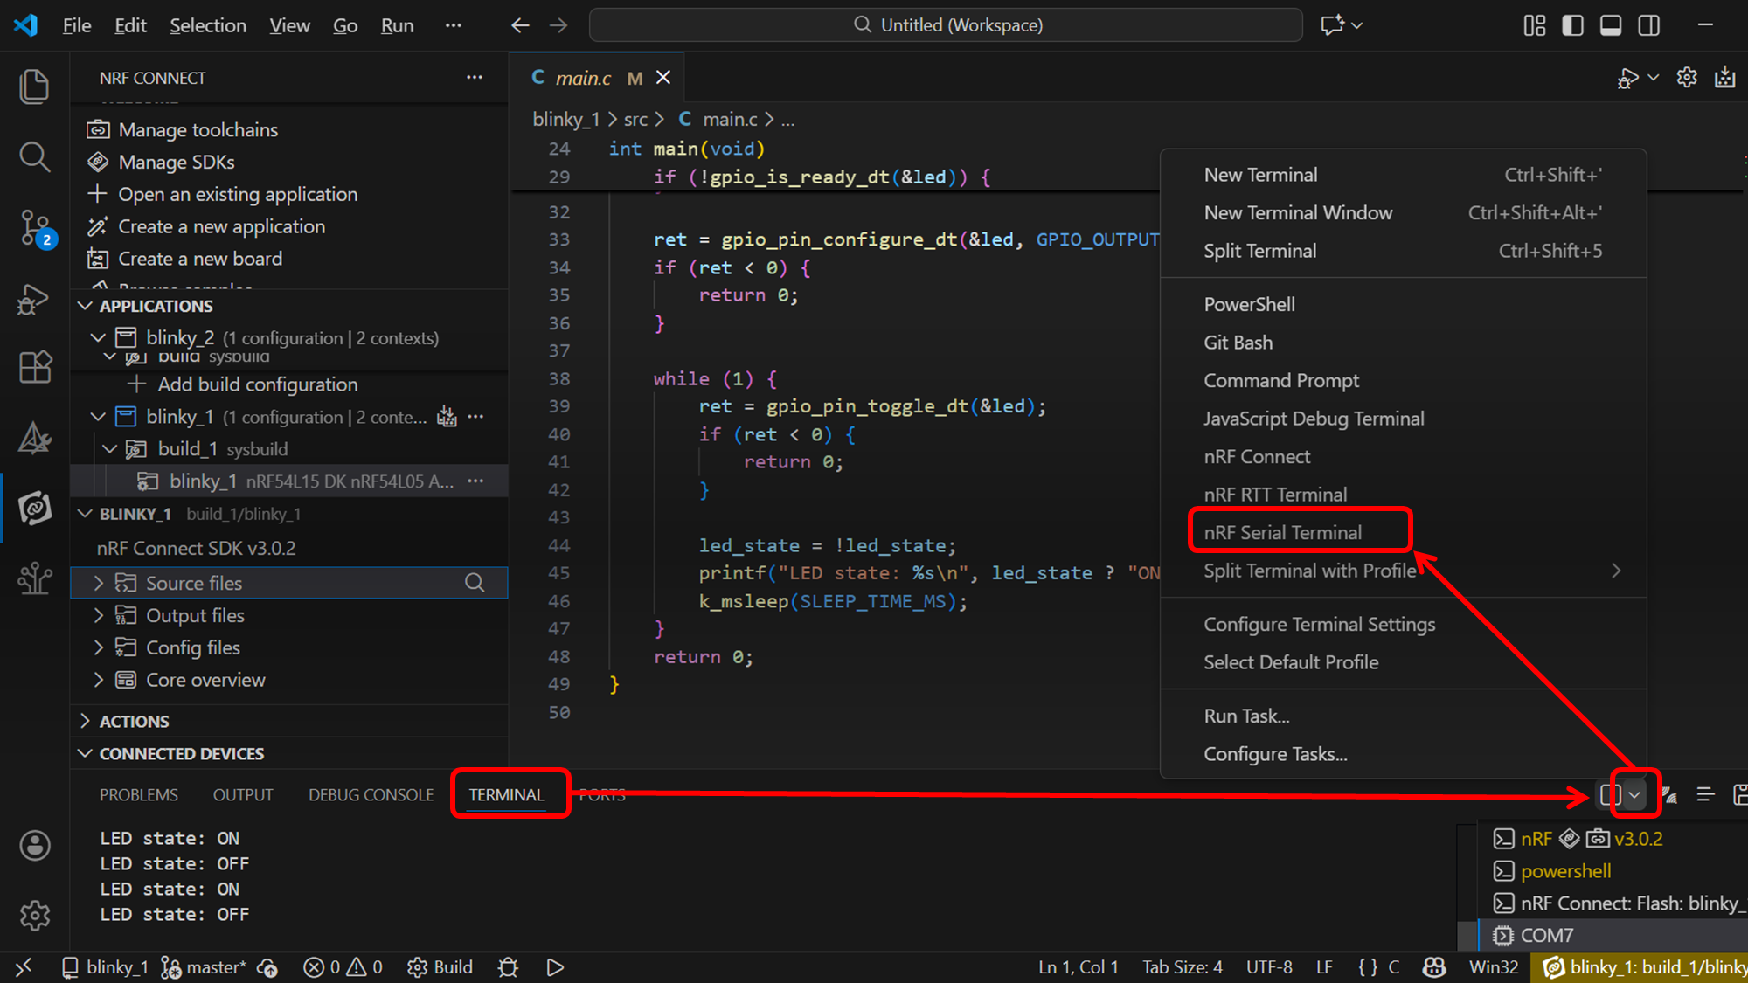Screen dimensions: 1748x983
Task: Click the search icon in Source files row
Action: (475, 583)
